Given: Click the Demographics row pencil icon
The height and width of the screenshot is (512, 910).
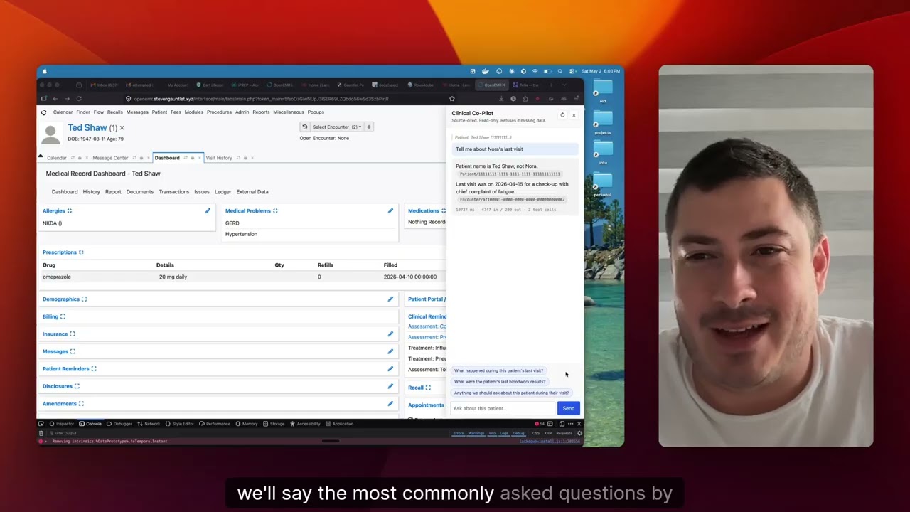Looking at the screenshot, I should 390,299.
